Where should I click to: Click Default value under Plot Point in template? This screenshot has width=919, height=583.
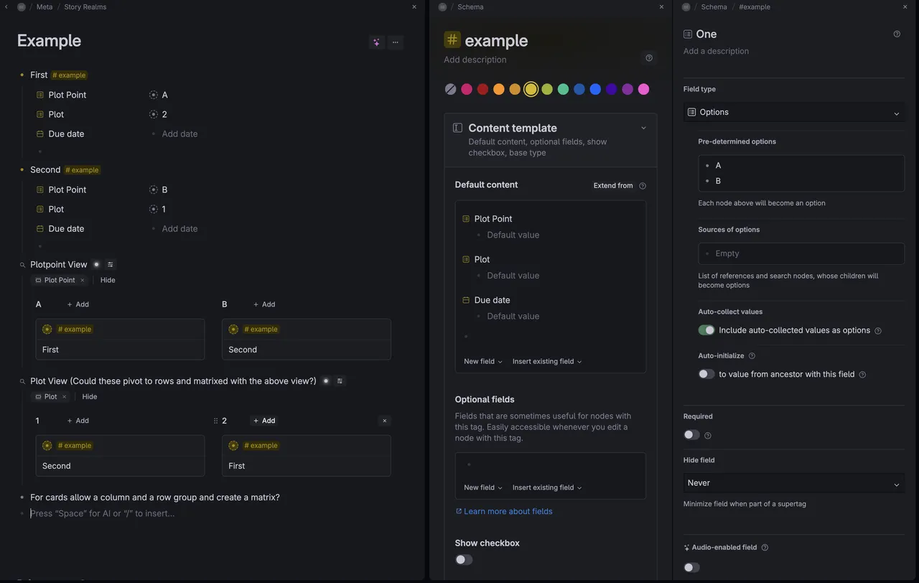coord(513,235)
